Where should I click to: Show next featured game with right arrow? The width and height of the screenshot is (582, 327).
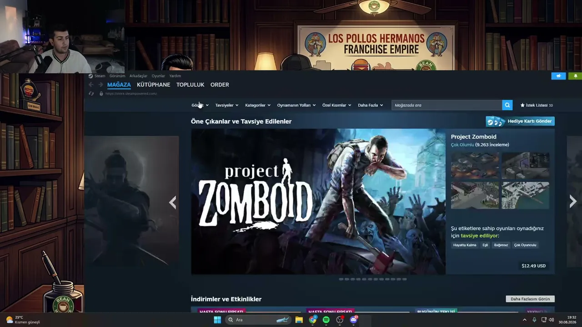(x=573, y=201)
